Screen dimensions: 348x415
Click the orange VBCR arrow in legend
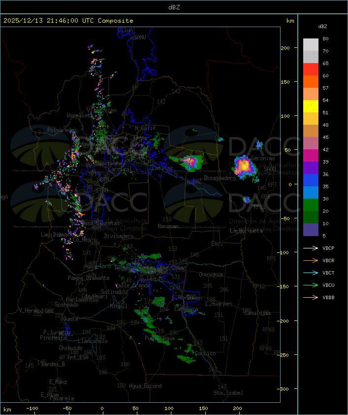pyautogui.click(x=311, y=260)
